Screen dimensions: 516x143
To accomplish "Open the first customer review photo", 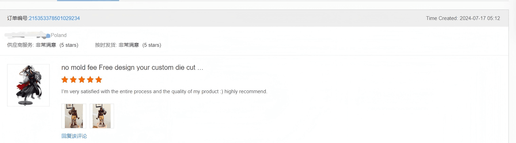I will [x=74, y=116].
